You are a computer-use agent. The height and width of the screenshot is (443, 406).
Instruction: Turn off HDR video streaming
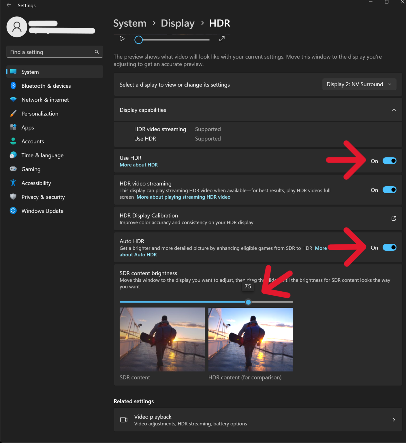point(390,189)
